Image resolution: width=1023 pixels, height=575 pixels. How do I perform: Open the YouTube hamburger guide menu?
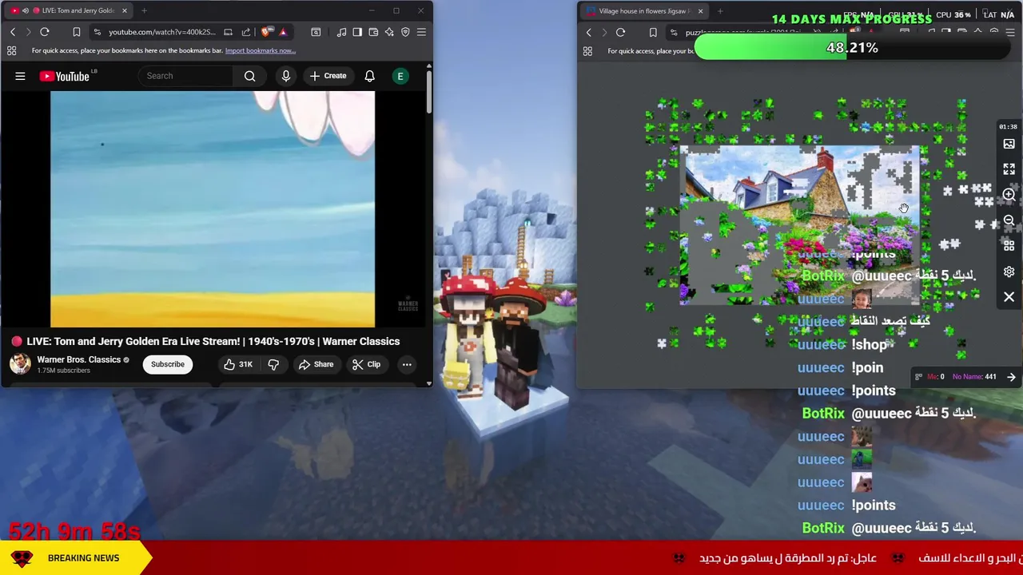(20, 76)
